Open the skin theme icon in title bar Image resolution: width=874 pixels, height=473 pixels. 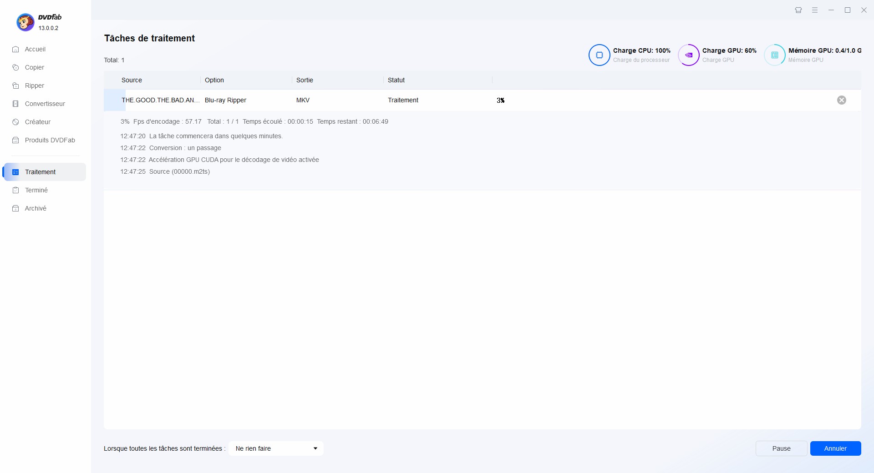coord(798,10)
